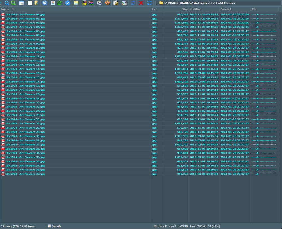Screen dimensions: 282x229
Task: Click the yellow folder icon in toolbar
Action: (76, 3)
